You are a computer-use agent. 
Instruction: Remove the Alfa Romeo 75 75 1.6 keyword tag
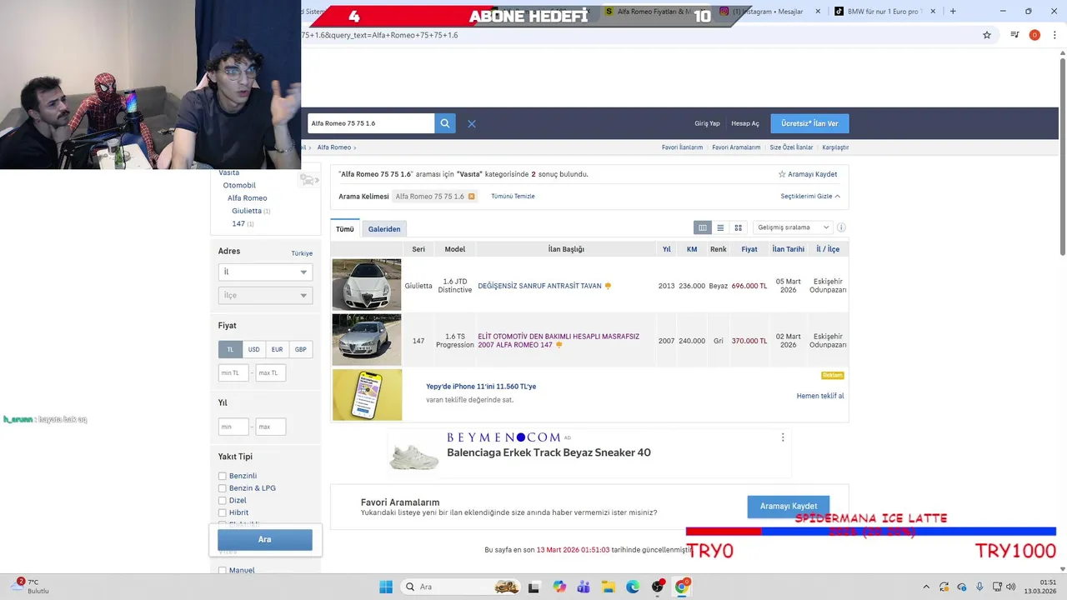(x=471, y=197)
